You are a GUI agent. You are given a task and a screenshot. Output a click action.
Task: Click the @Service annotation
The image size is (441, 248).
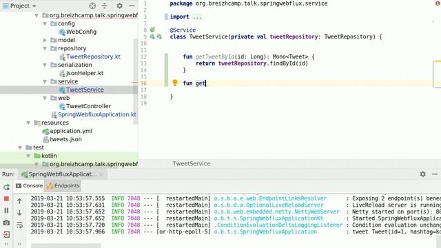[x=183, y=30]
